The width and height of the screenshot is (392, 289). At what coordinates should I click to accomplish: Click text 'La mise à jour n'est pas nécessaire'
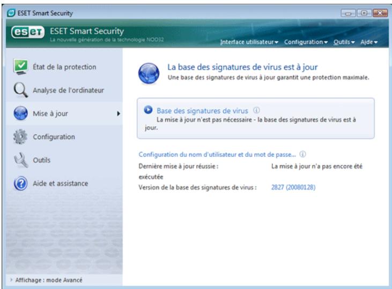pyautogui.click(x=204, y=120)
